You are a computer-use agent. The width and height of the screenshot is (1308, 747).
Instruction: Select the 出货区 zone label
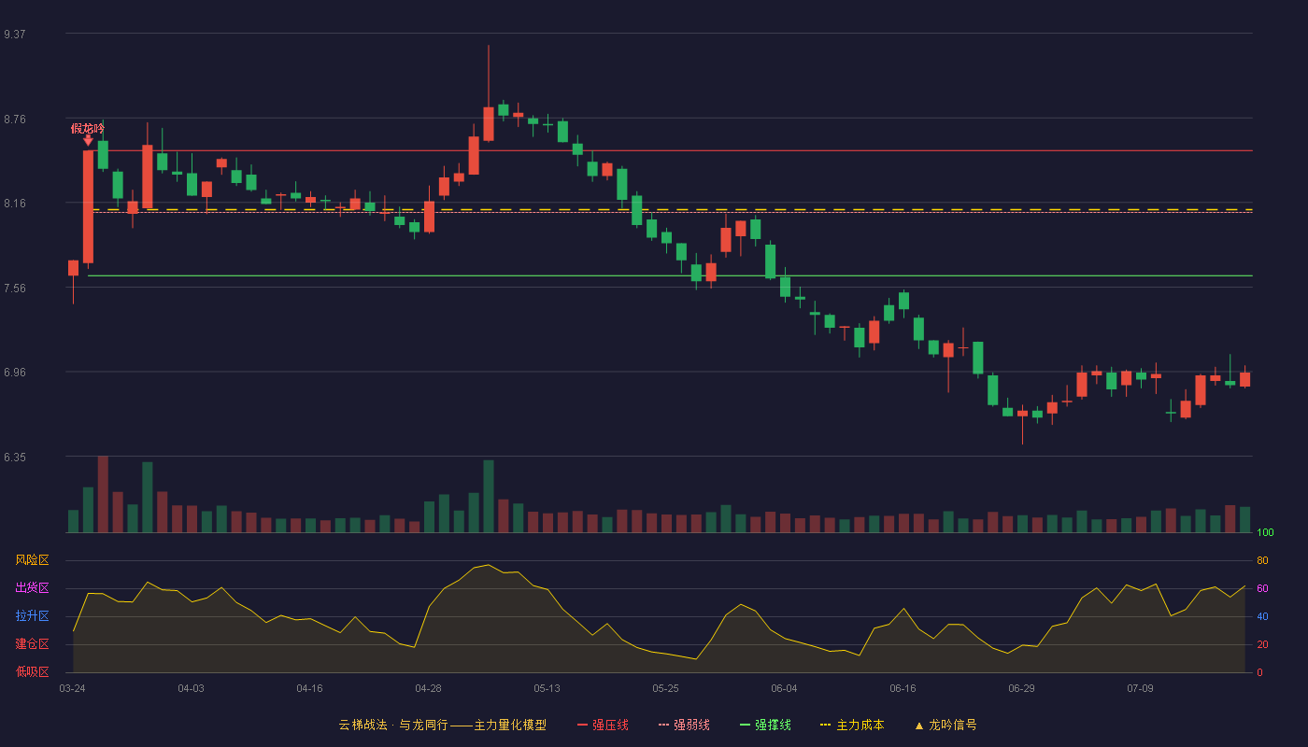[x=32, y=588]
